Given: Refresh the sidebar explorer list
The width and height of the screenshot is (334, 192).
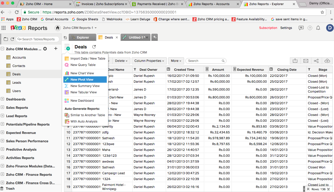Looking at the screenshot, I should pyautogui.click(x=12, y=39).
